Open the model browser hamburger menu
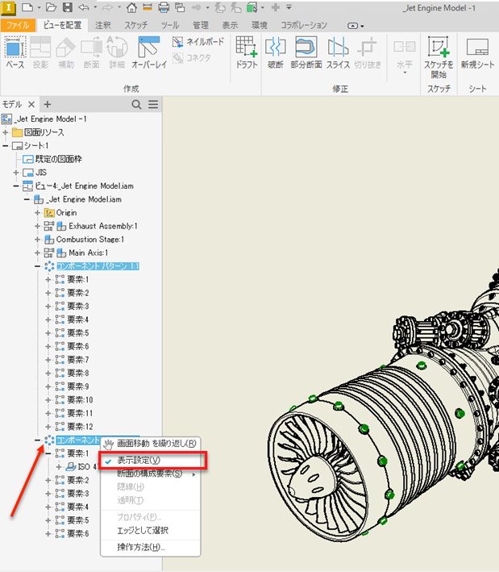Image resolution: width=499 pixels, height=572 pixels. (x=153, y=105)
